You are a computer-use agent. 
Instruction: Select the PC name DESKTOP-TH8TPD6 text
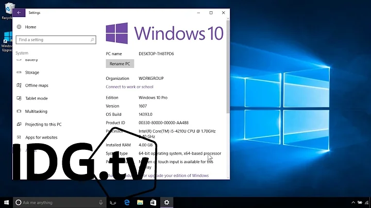[x=156, y=54]
